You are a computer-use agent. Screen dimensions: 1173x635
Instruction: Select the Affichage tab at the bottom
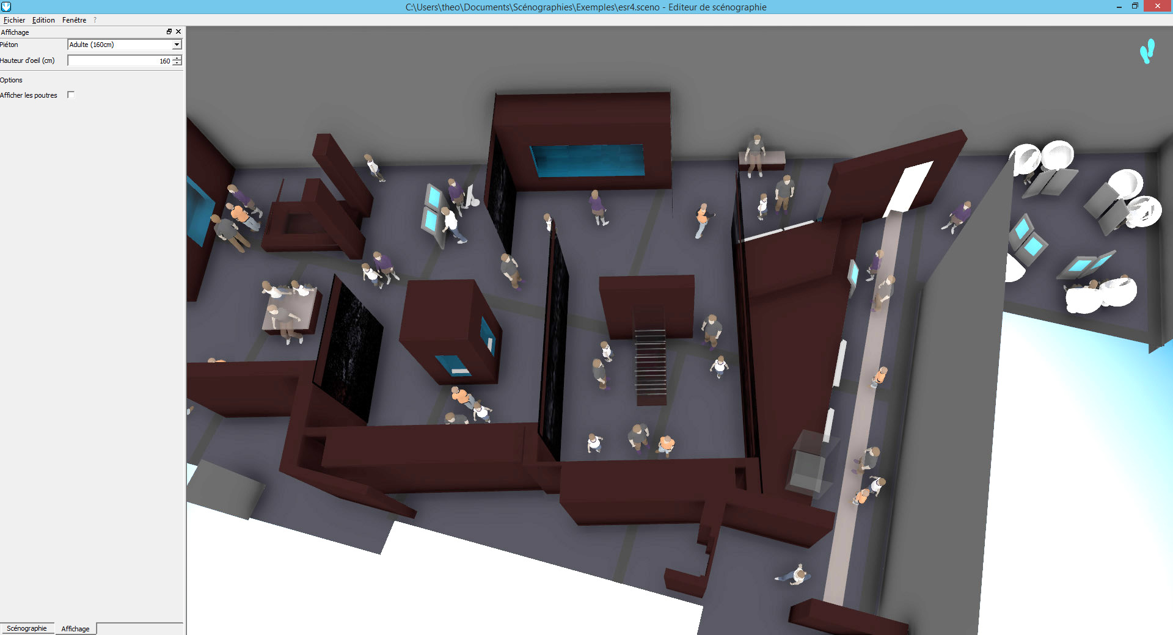click(x=75, y=628)
